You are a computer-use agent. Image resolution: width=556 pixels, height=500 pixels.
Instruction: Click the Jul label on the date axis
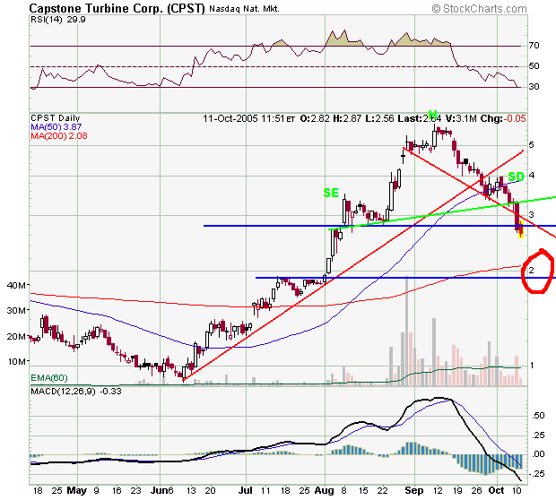click(x=246, y=490)
